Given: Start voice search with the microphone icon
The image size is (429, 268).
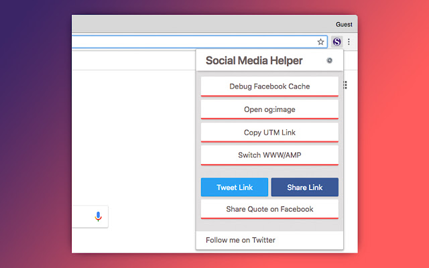Looking at the screenshot, I should 99,216.
